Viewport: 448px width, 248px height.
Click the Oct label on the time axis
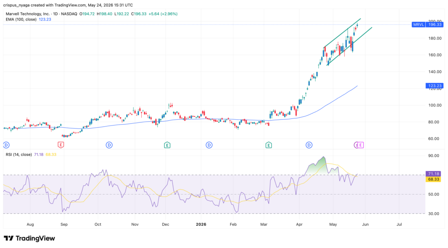[x=98, y=224]
